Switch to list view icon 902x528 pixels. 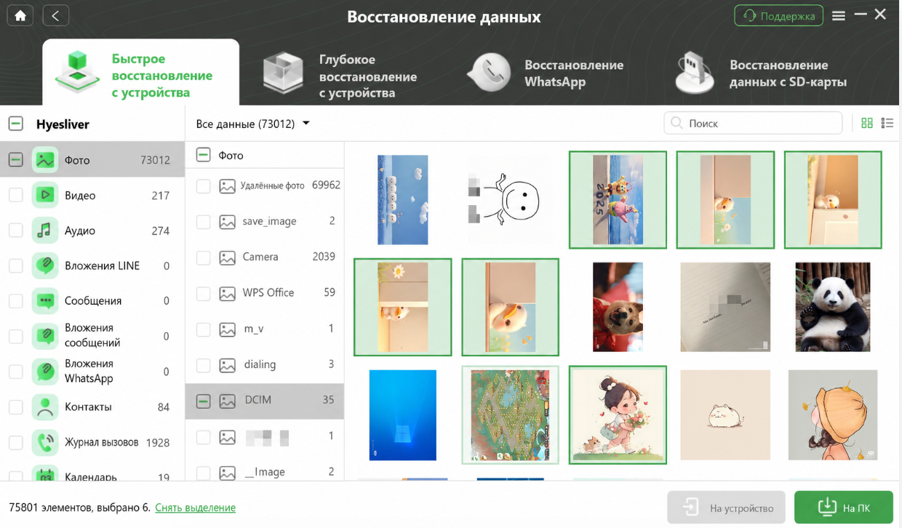click(887, 123)
